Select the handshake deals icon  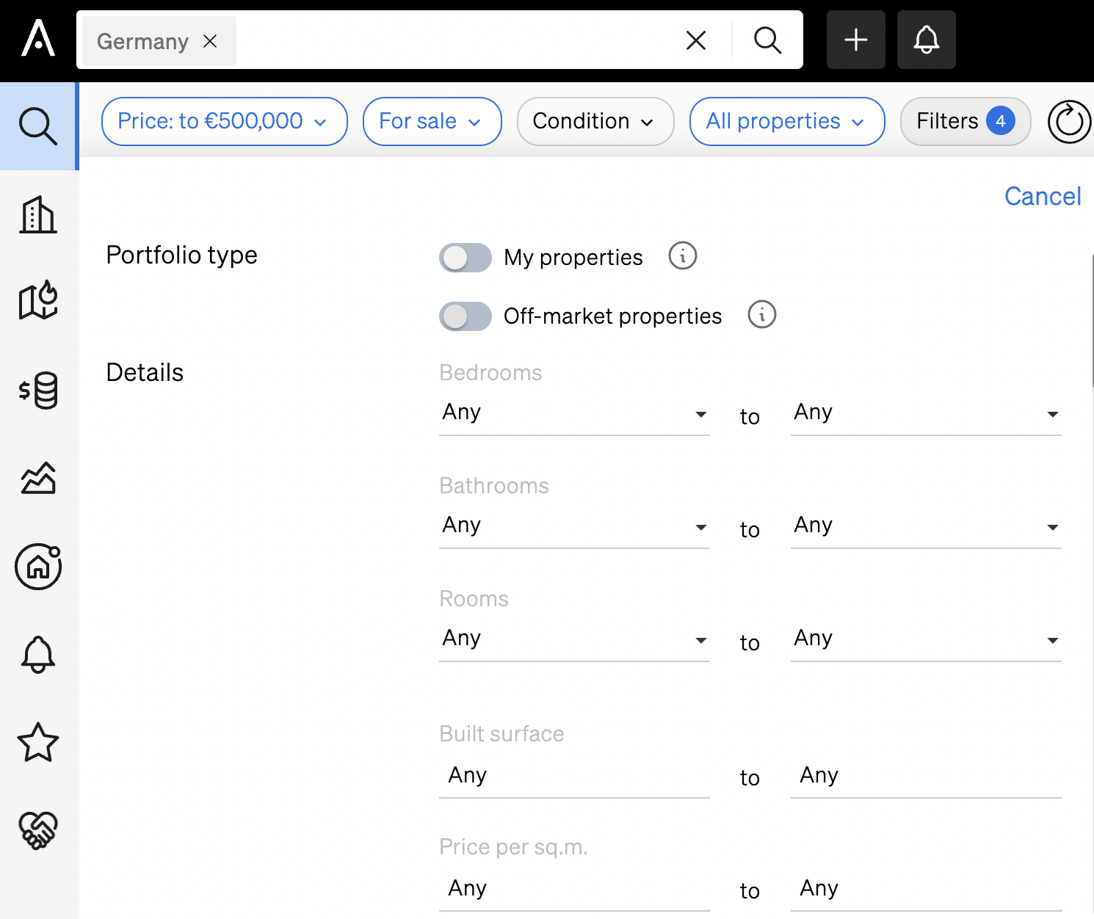pyautogui.click(x=37, y=830)
